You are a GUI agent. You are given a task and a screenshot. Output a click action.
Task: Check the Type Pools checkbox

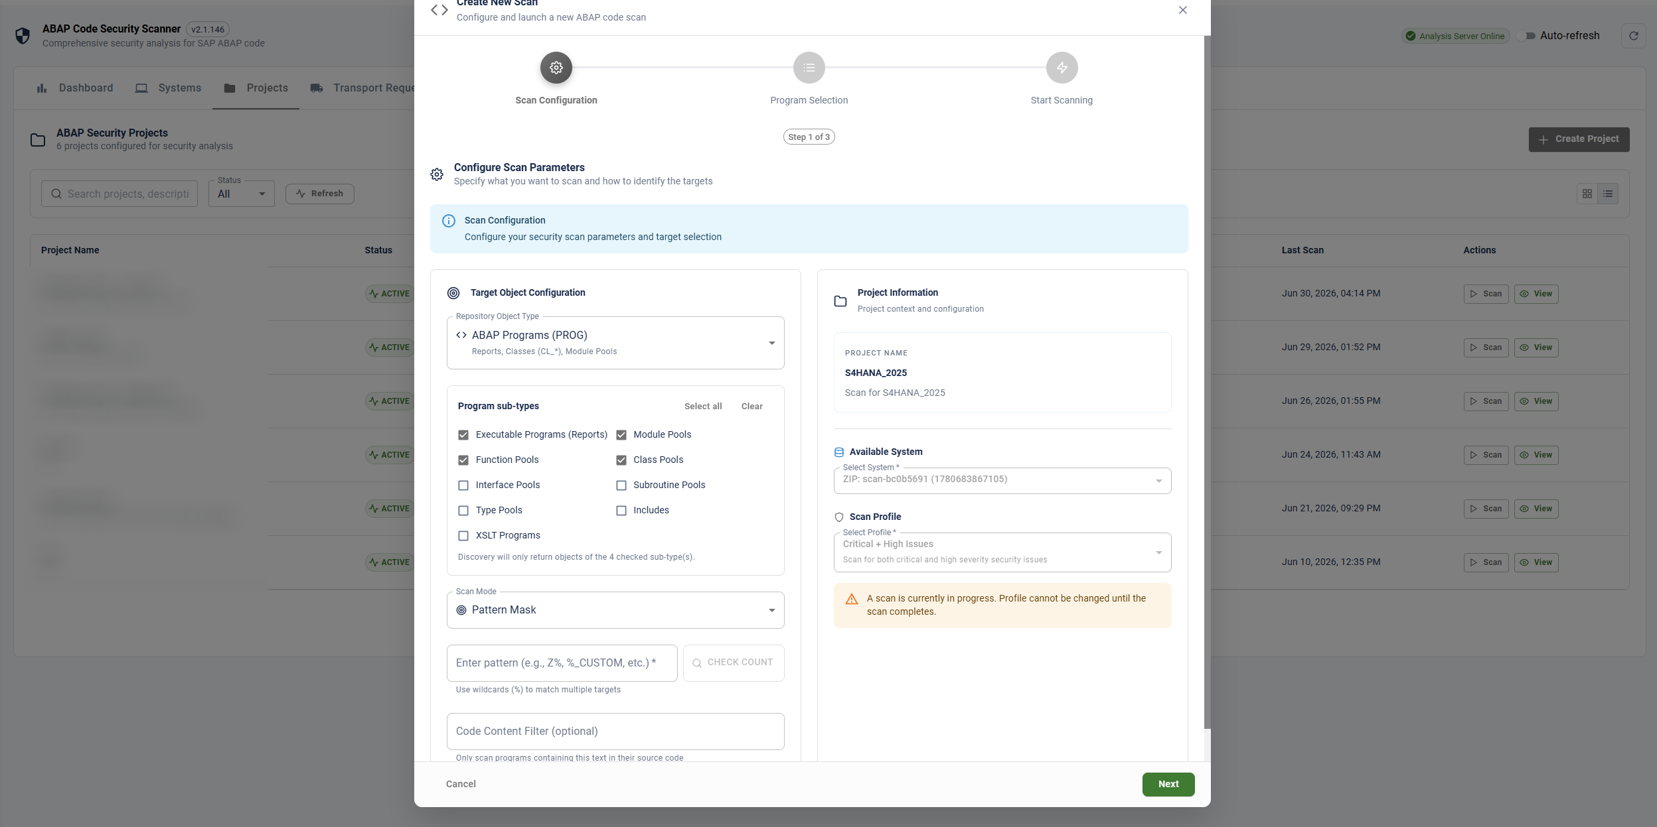tap(463, 511)
